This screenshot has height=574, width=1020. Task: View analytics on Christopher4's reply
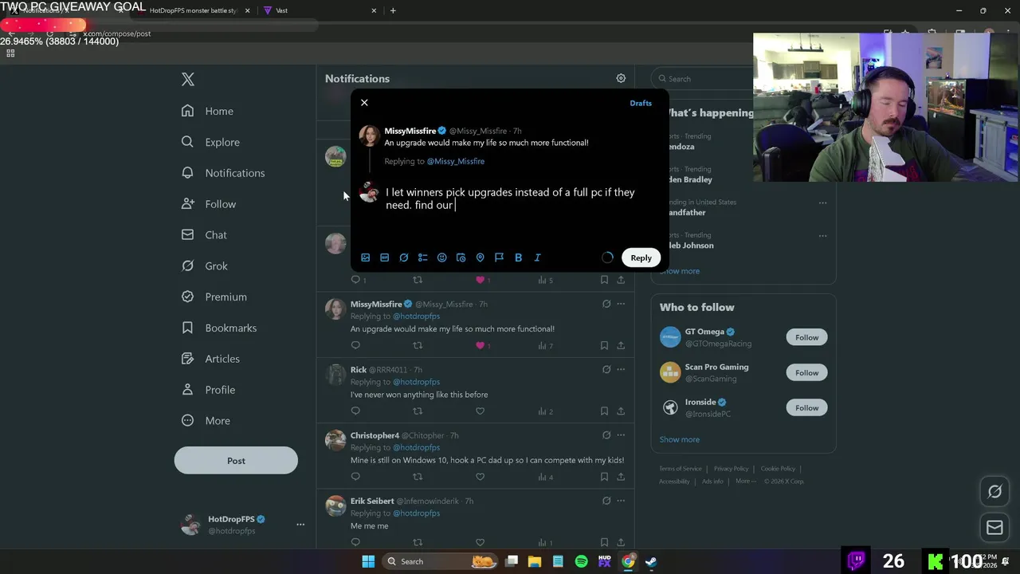click(545, 477)
